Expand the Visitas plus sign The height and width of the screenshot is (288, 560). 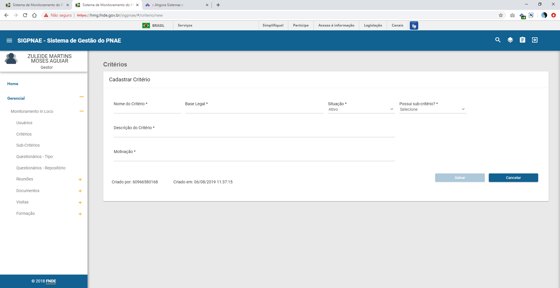80,203
